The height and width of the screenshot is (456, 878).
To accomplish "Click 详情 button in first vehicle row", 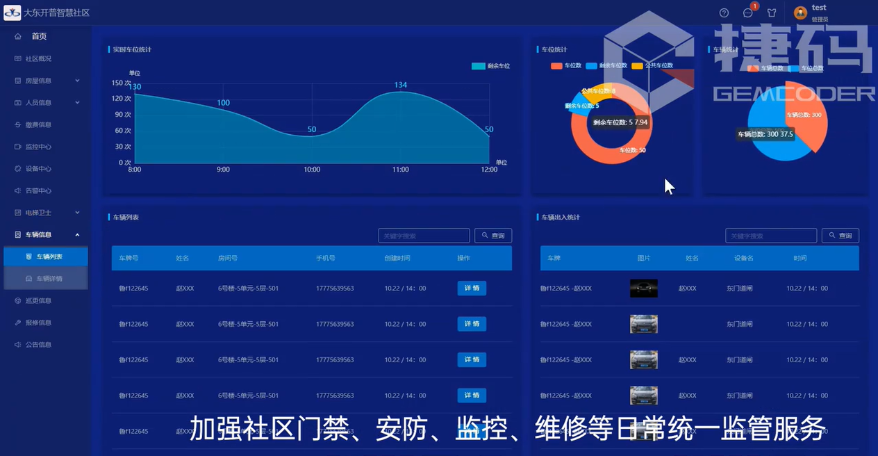I will (x=472, y=288).
